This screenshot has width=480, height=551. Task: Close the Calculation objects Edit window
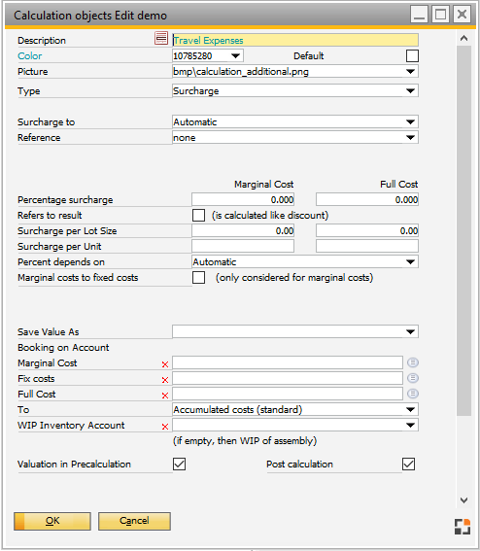tap(462, 15)
